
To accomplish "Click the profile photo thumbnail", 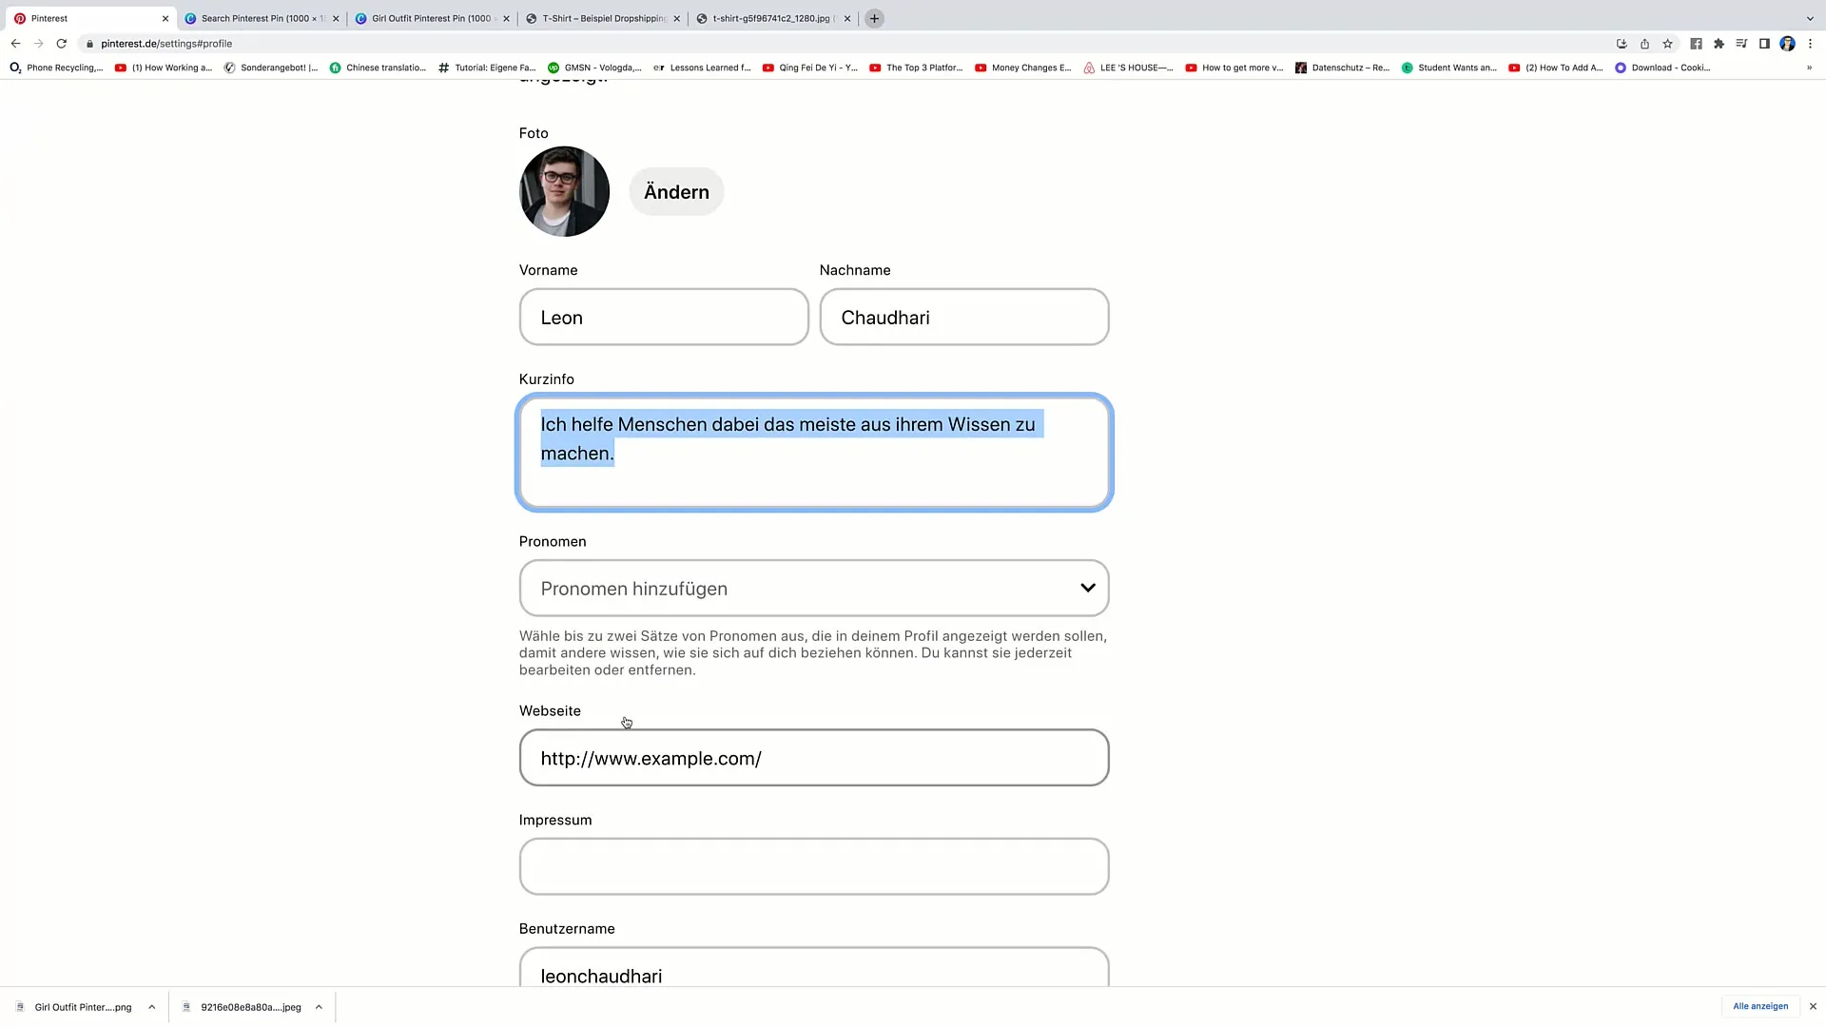I will [x=564, y=191].
